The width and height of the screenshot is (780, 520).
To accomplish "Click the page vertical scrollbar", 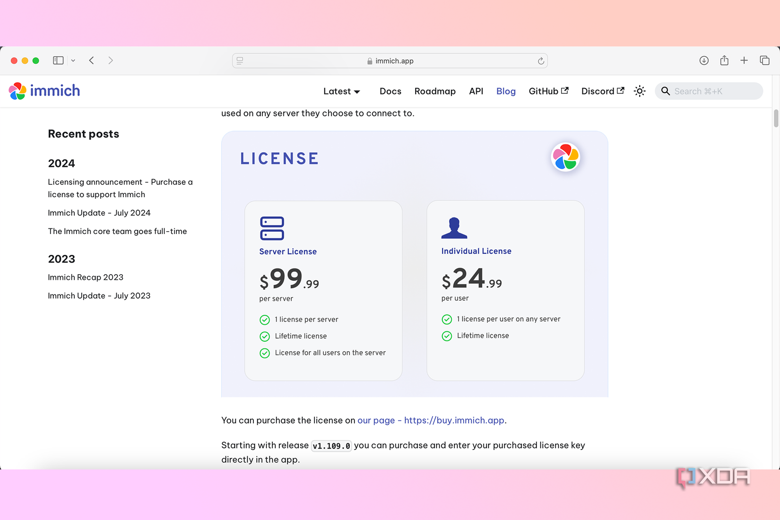I will [776, 118].
